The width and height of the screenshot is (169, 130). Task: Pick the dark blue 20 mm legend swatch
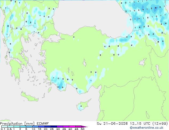click(x=48, y=127)
